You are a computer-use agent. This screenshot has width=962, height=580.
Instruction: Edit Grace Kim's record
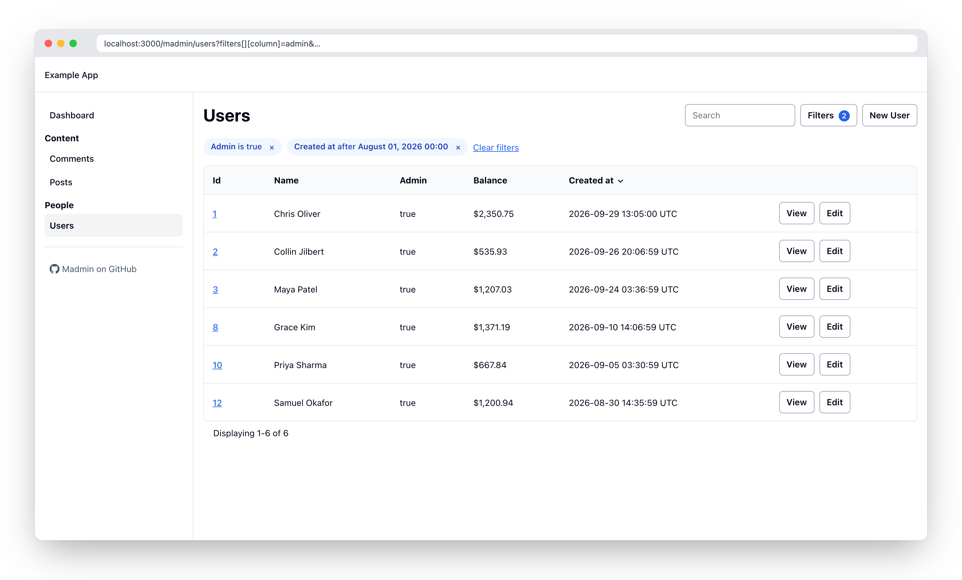(x=834, y=327)
